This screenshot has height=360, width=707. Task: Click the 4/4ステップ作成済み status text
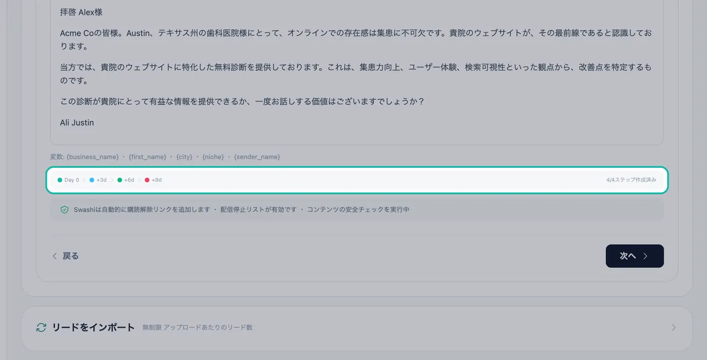tap(631, 180)
